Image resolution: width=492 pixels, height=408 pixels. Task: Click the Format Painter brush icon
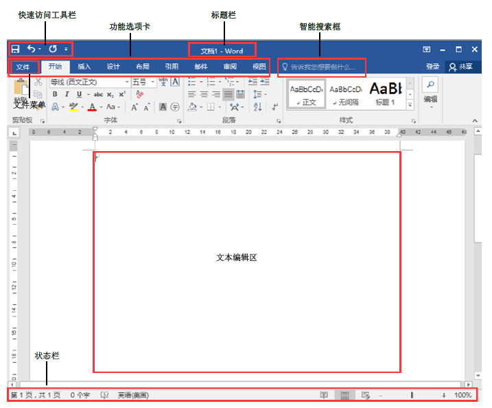pyautogui.click(x=38, y=105)
